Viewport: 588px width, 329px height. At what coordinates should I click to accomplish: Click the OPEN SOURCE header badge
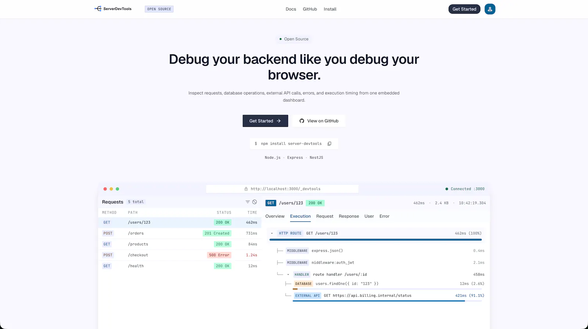click(x=159, y=9)
